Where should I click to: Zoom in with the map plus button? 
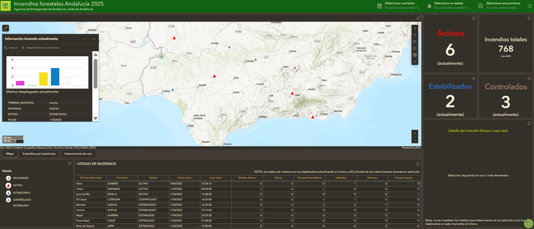pos(415,133)
